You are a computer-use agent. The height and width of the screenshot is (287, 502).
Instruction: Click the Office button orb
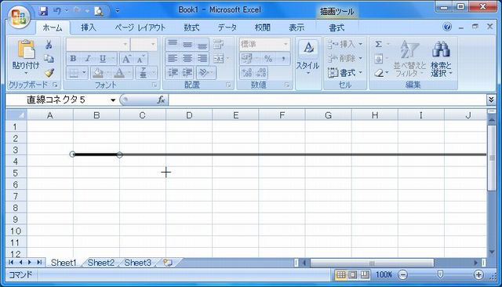click(19, 16)
